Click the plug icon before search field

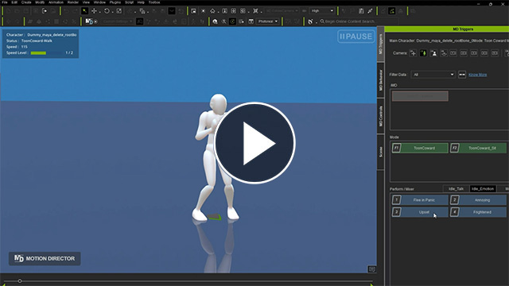click(x=310, y=21)
